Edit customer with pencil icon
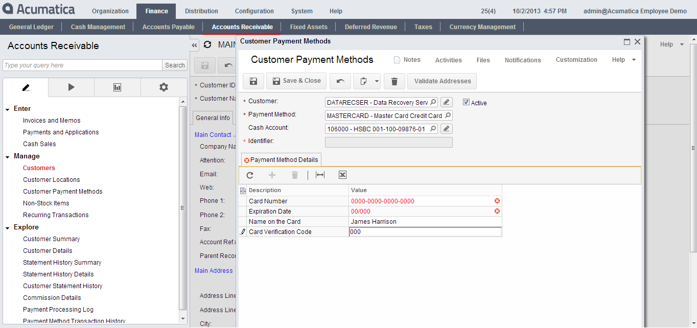Image resolution: width=697 pixels, height=328 pixels. (447, 102)
